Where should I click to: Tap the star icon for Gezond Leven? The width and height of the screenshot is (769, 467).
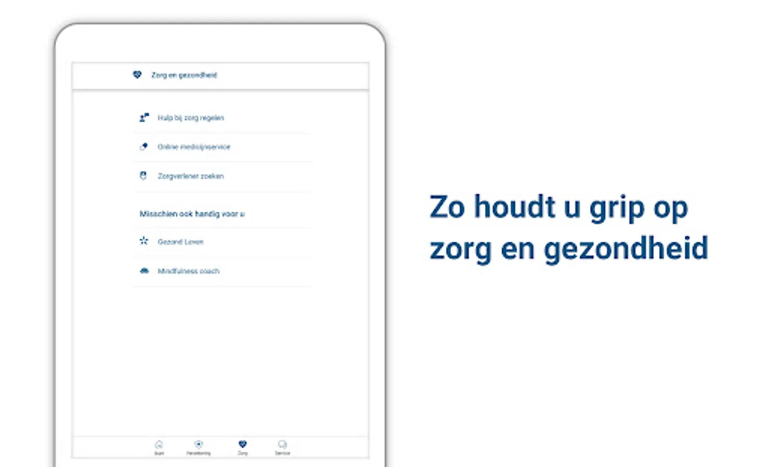pyautogui.click(x=144, y=241)
